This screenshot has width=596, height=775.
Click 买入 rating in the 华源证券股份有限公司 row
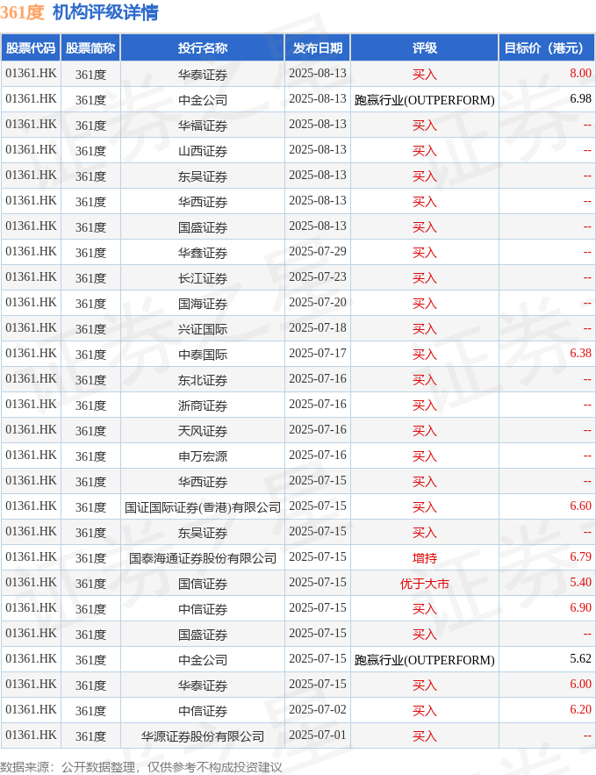425,736
